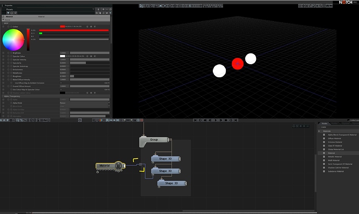Choose Semi-Transparent RT Material entry
The height and width of the screenshot is (214, 359).
[x=340, y=164]
